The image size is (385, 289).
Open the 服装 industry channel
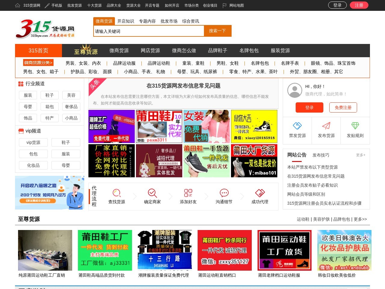28,95
